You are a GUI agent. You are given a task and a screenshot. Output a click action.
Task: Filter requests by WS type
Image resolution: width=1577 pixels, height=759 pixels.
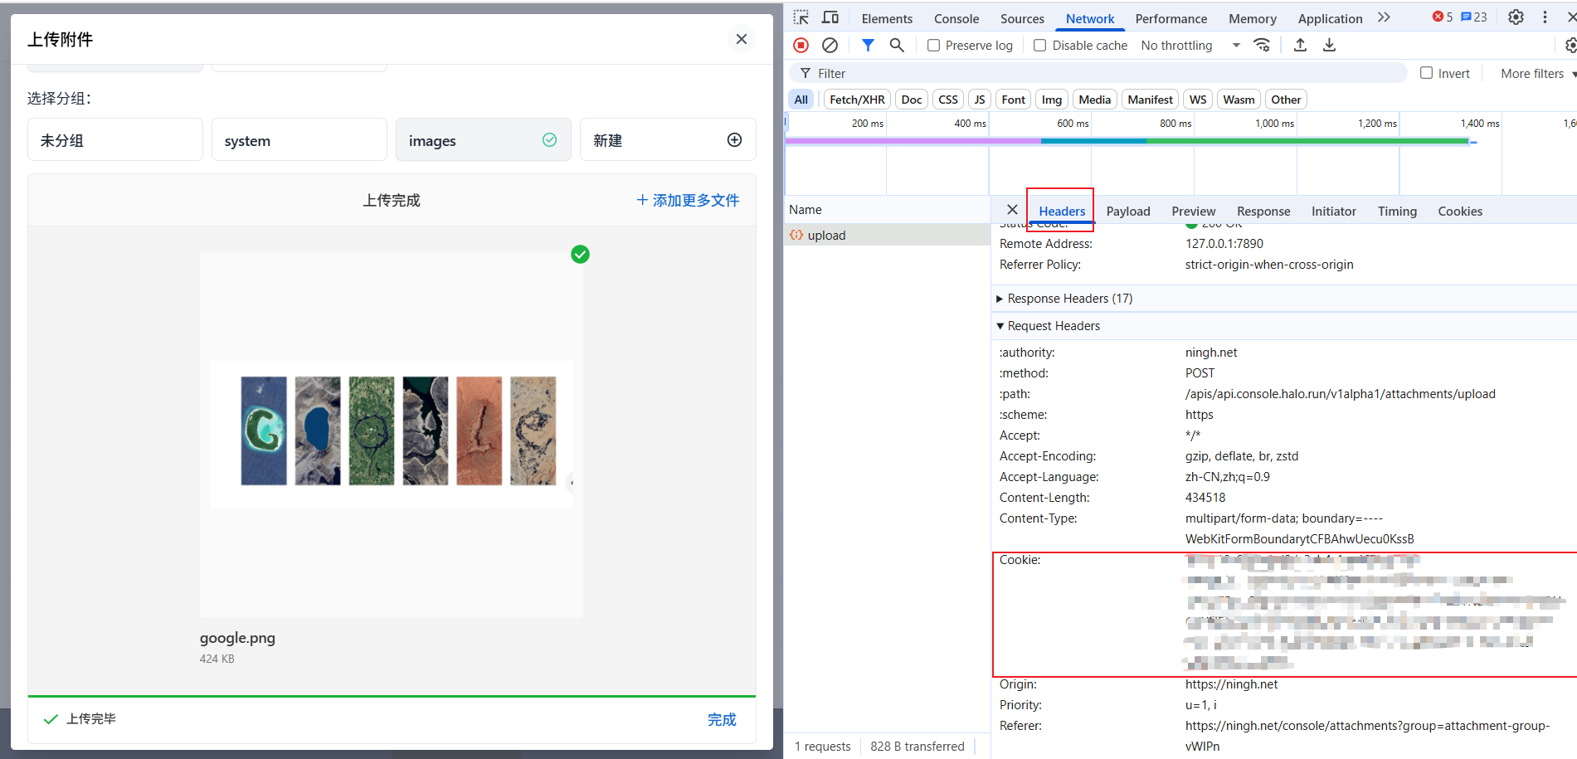[1198, 100]
